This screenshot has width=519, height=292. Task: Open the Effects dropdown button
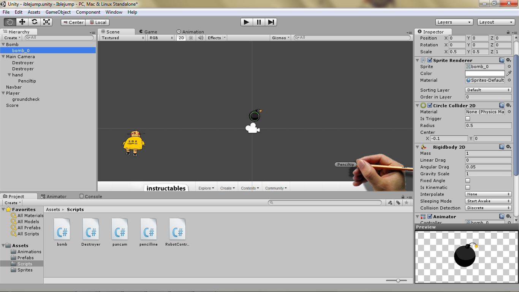click(216, 38)
